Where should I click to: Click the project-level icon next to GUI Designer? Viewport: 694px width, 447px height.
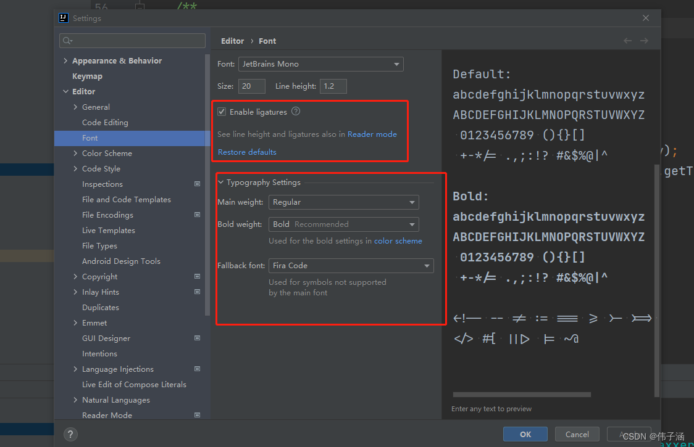[198, 338]
